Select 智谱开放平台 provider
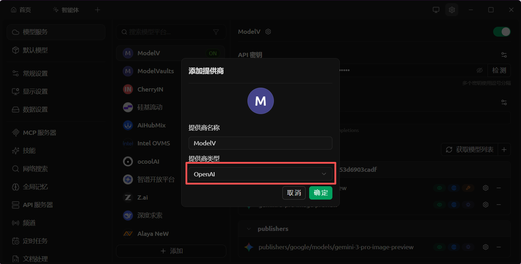The image size is (521, 264). (171, 180)
